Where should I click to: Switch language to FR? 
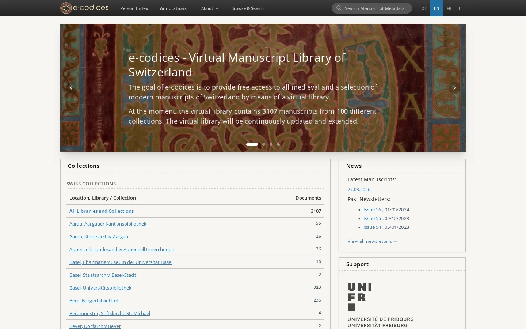(449, 8)
